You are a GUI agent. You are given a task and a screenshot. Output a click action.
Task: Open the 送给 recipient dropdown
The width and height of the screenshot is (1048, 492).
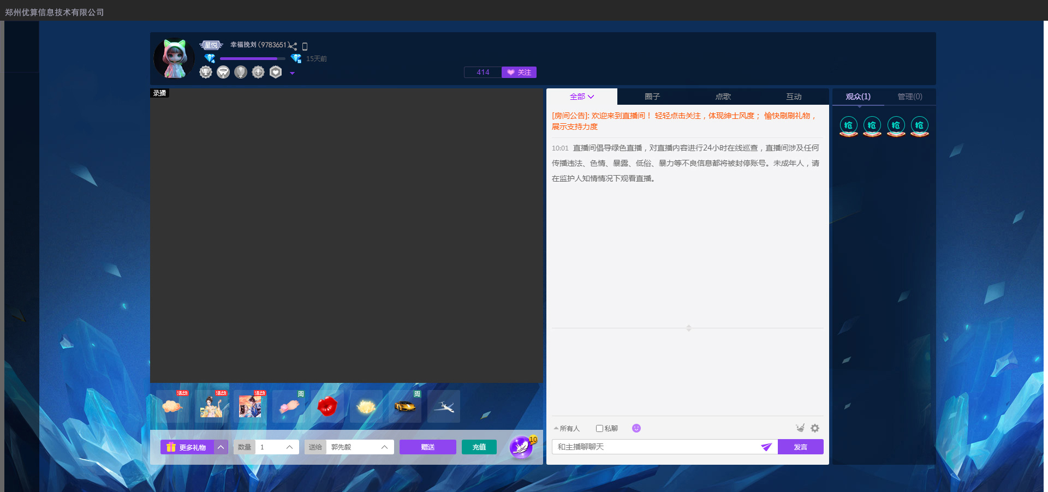[x=384, y=447]
